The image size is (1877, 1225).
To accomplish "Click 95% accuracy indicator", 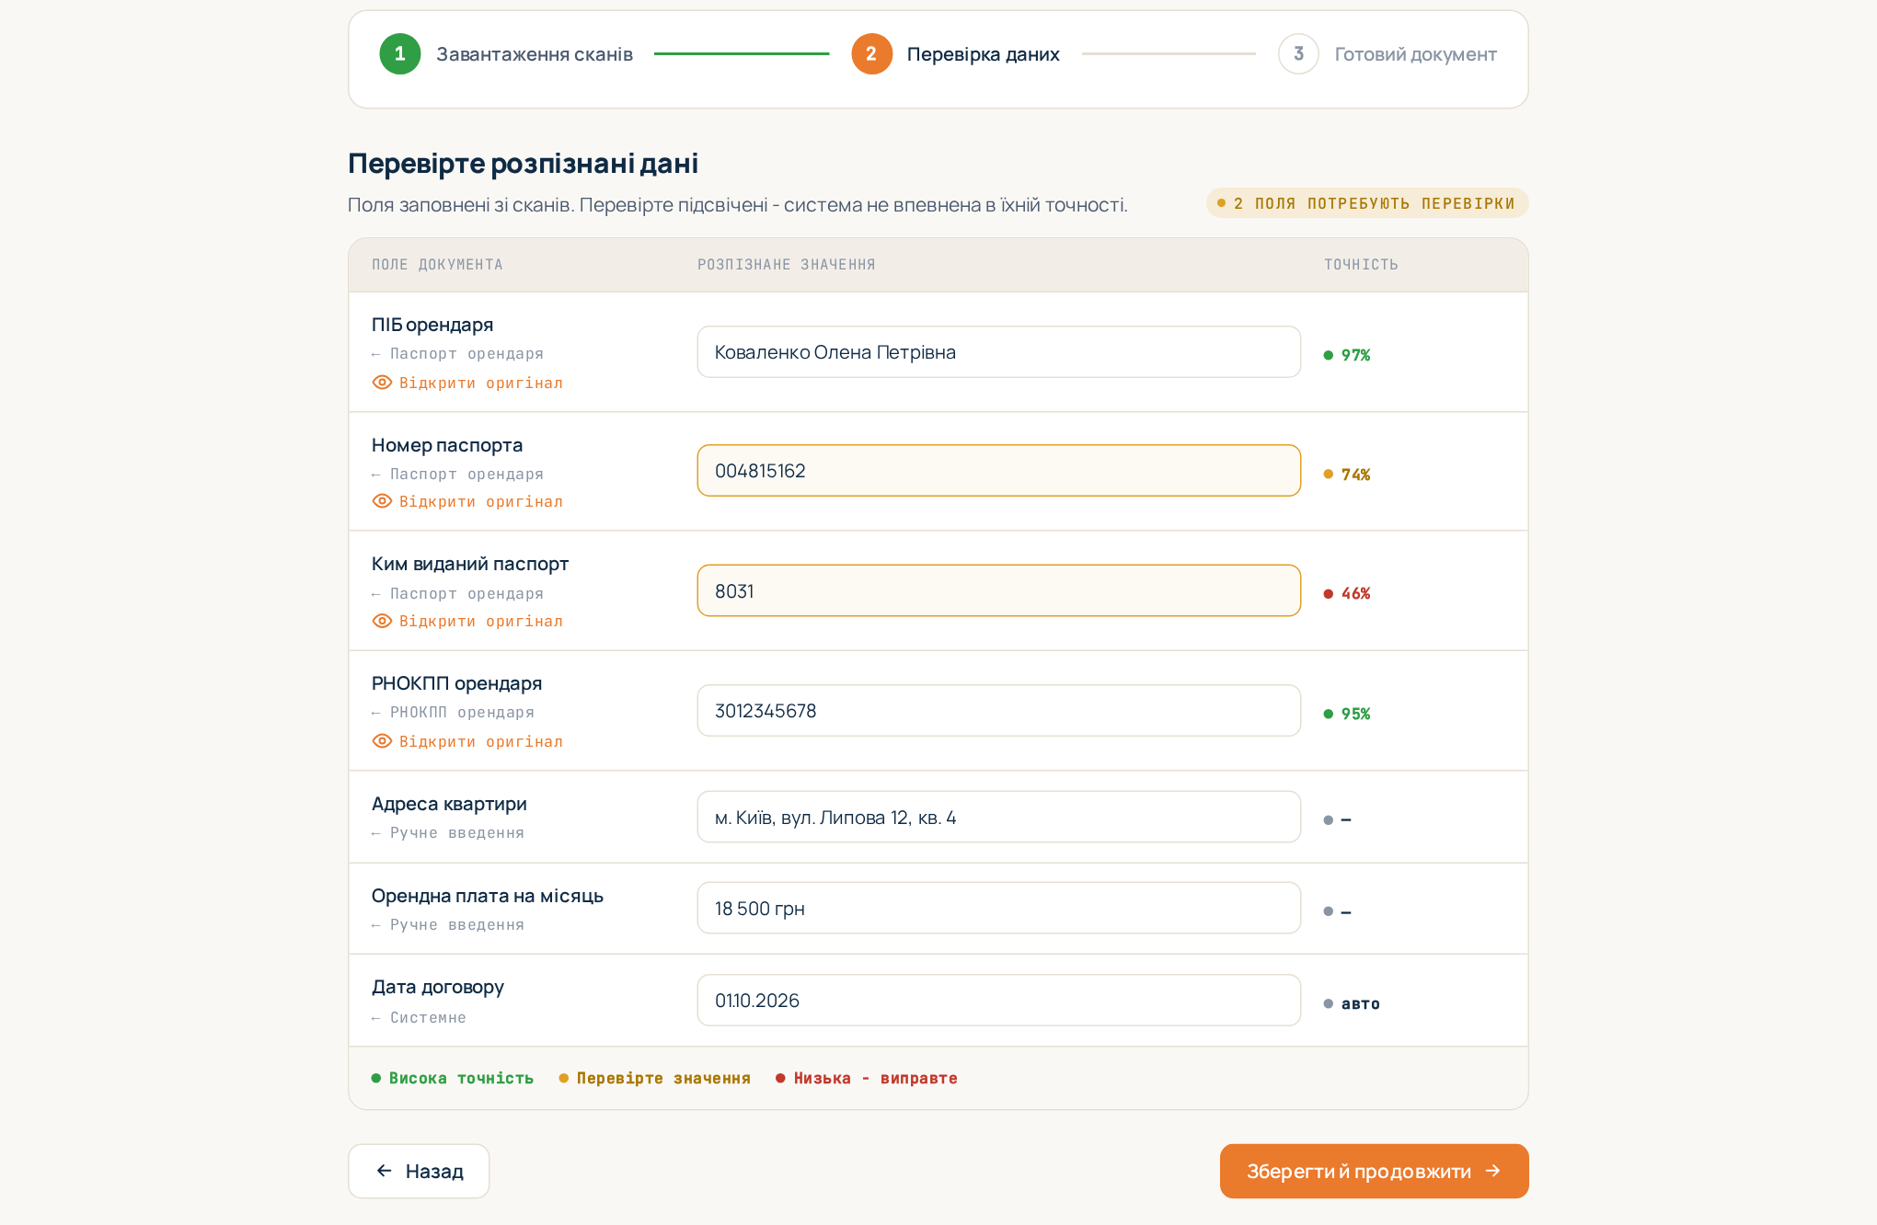I will (1347, 714).
